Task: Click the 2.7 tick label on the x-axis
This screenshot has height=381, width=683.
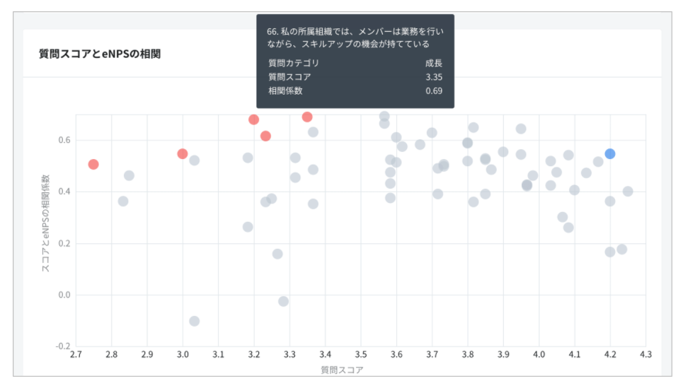Action: click(76, 353)
